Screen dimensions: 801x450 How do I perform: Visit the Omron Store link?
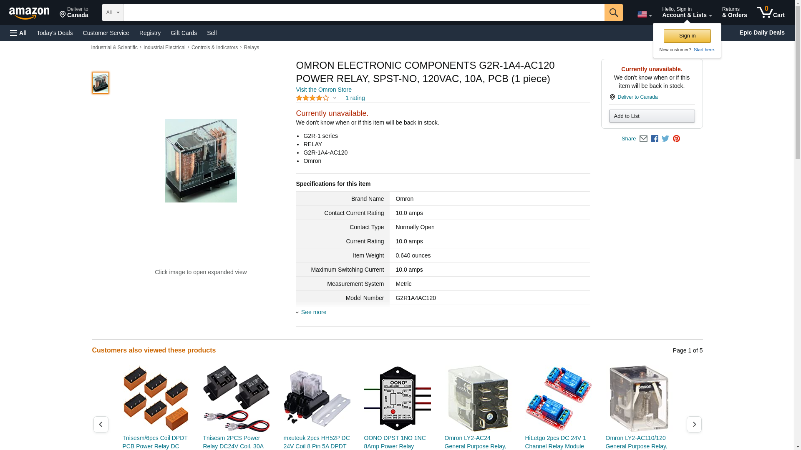324,90
